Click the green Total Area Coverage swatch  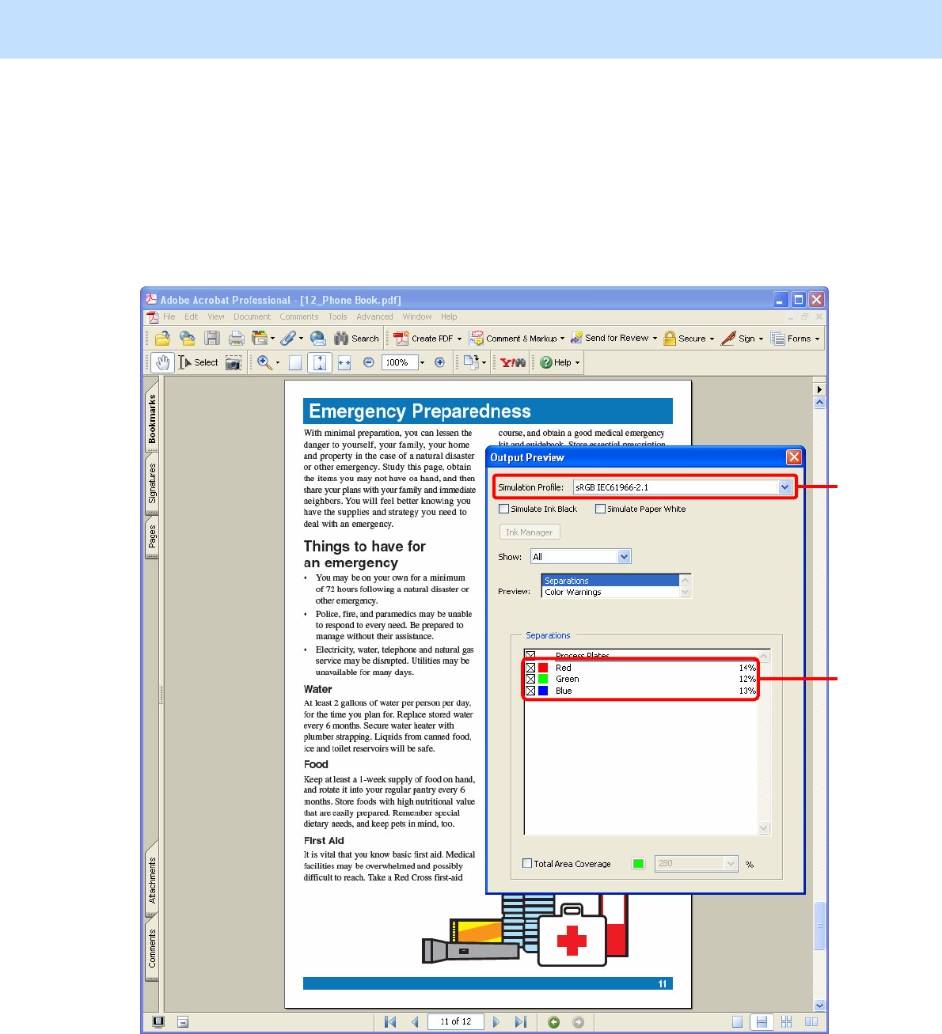click(x=639, y=863)
